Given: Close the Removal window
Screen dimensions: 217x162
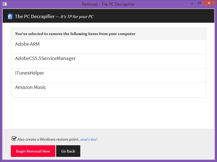Looking at the screenshot, I should point(209,3).
